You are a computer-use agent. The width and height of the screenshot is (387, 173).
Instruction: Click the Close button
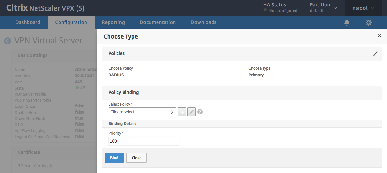[x=136, y=158]
